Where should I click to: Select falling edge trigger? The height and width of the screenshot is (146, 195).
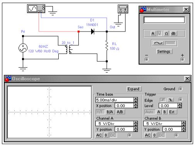pyautogui.click(x=171, y=100)
